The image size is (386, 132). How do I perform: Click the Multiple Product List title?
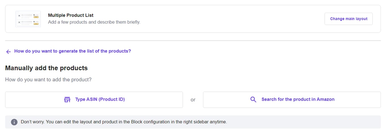tap(71, 15)
